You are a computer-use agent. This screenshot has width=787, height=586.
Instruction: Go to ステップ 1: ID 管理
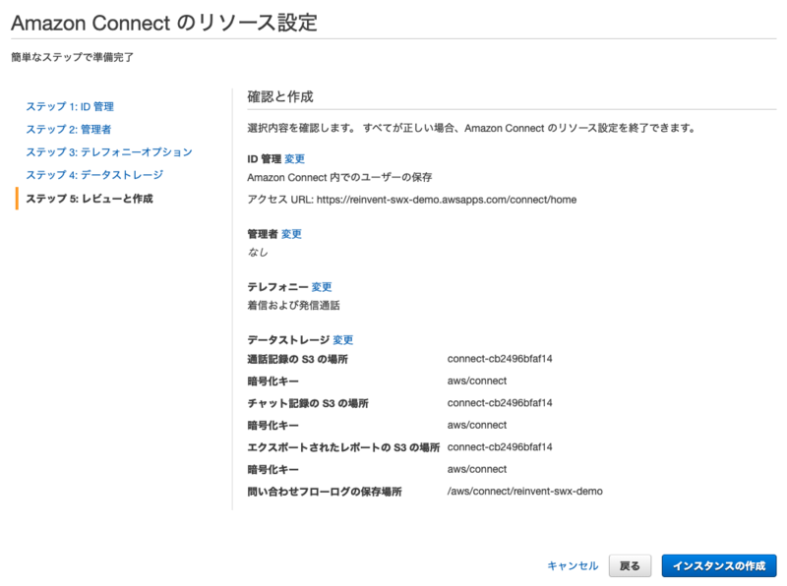70,106
